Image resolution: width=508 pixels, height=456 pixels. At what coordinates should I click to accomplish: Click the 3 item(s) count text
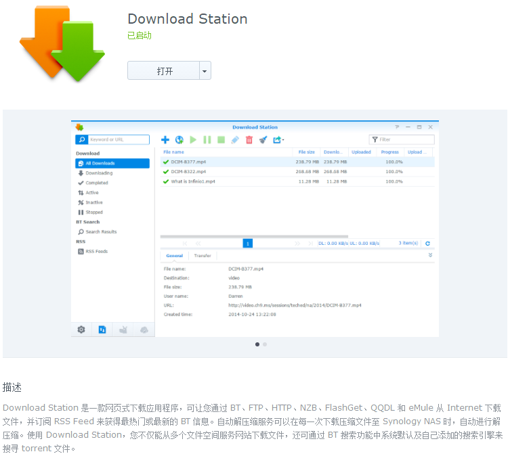(x=408, y=243)
